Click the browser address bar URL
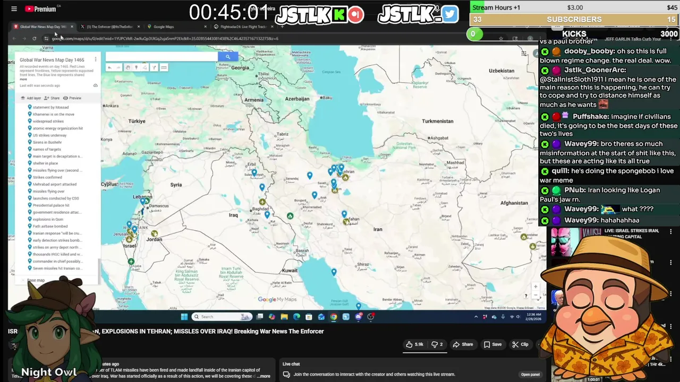 pos(165,38)
